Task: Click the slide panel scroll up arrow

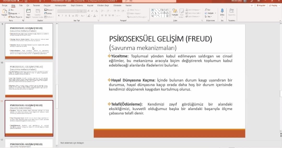Action: click(57, 23)
